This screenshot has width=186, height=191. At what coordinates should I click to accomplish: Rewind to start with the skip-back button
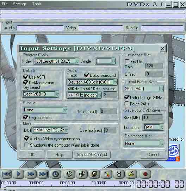pyautogui.click(x=6, y=174)
